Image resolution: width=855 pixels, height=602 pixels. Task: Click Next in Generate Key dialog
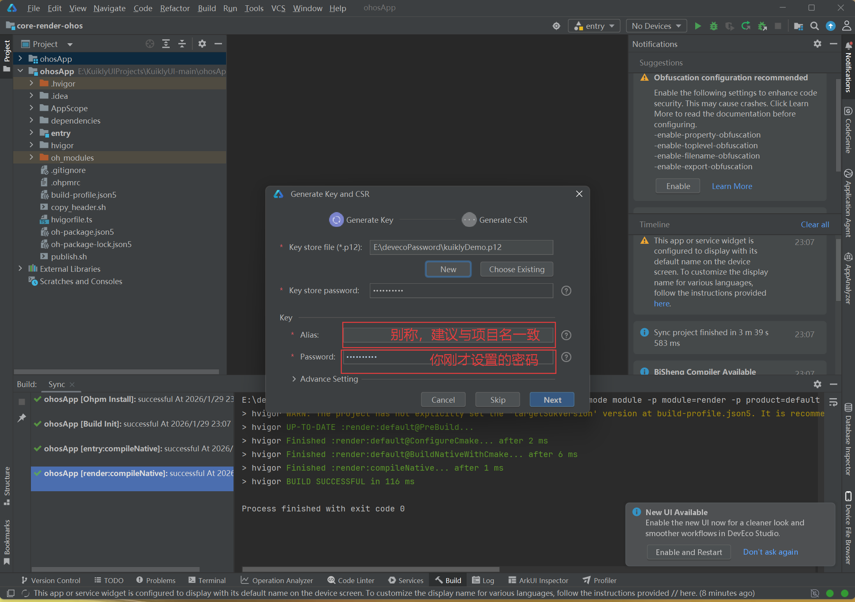[552, 400]
